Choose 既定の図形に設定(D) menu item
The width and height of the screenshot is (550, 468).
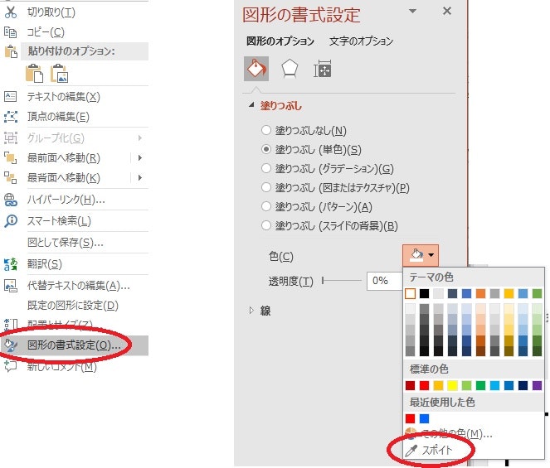(75, 306)
